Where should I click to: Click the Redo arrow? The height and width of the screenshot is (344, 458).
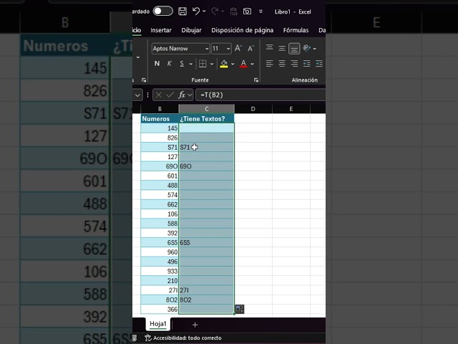pyautogui.click(x=215, y=11)
